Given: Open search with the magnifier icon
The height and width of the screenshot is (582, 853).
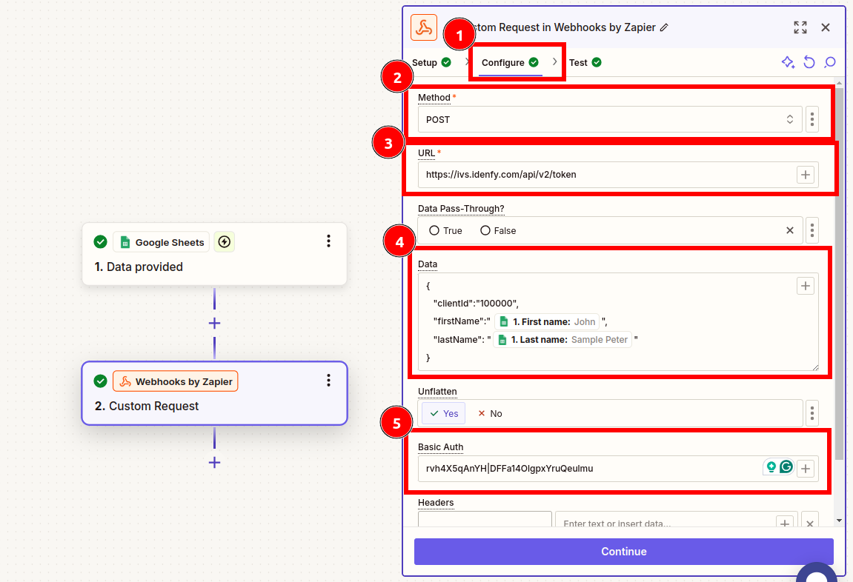Looking at the screenshot, I should pos(829,62).
